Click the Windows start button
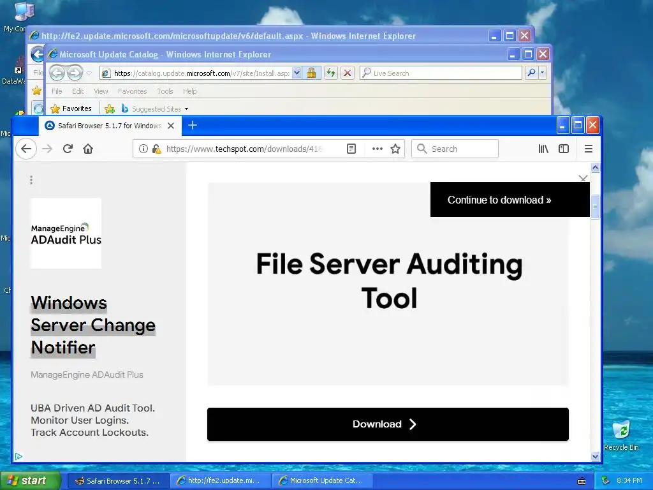The image size is (653, 490). click(30, 480)
